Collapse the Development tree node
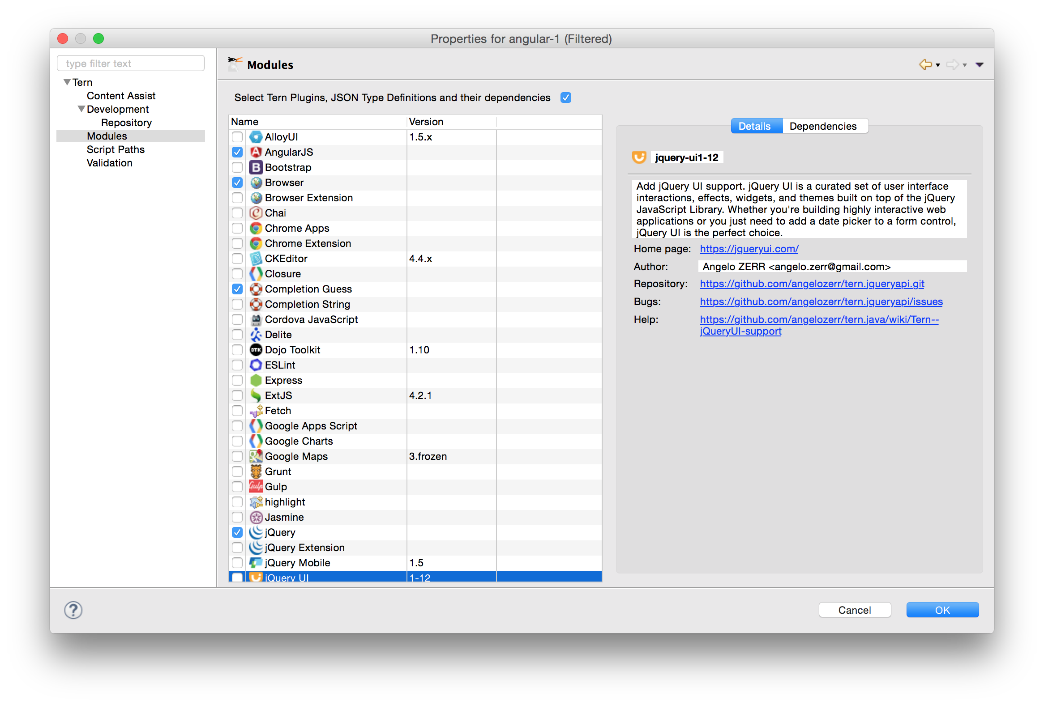1044x705 pixels. (x=81, y=109)
